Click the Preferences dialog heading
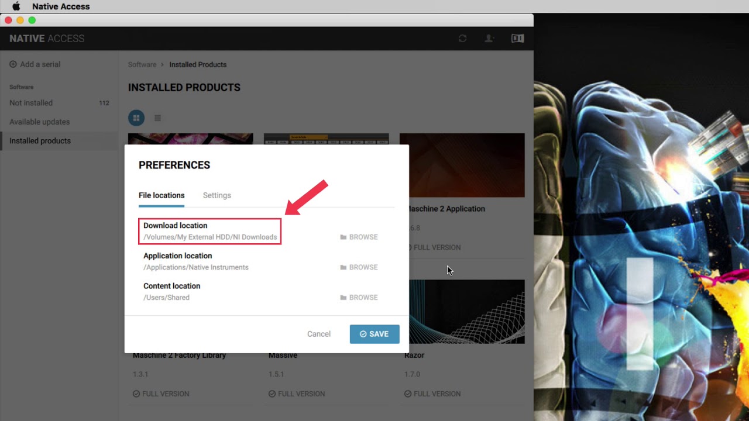749x421 pixels. pos(174,165)
